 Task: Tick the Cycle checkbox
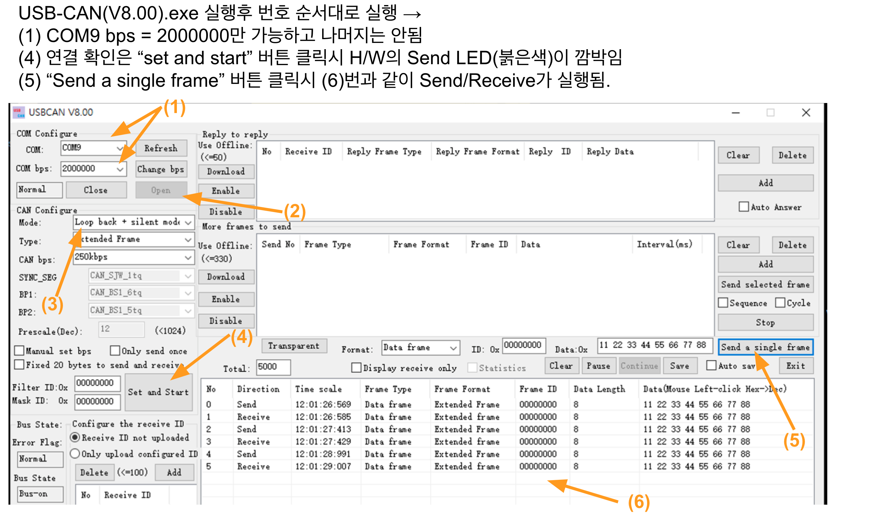(780, 303)
